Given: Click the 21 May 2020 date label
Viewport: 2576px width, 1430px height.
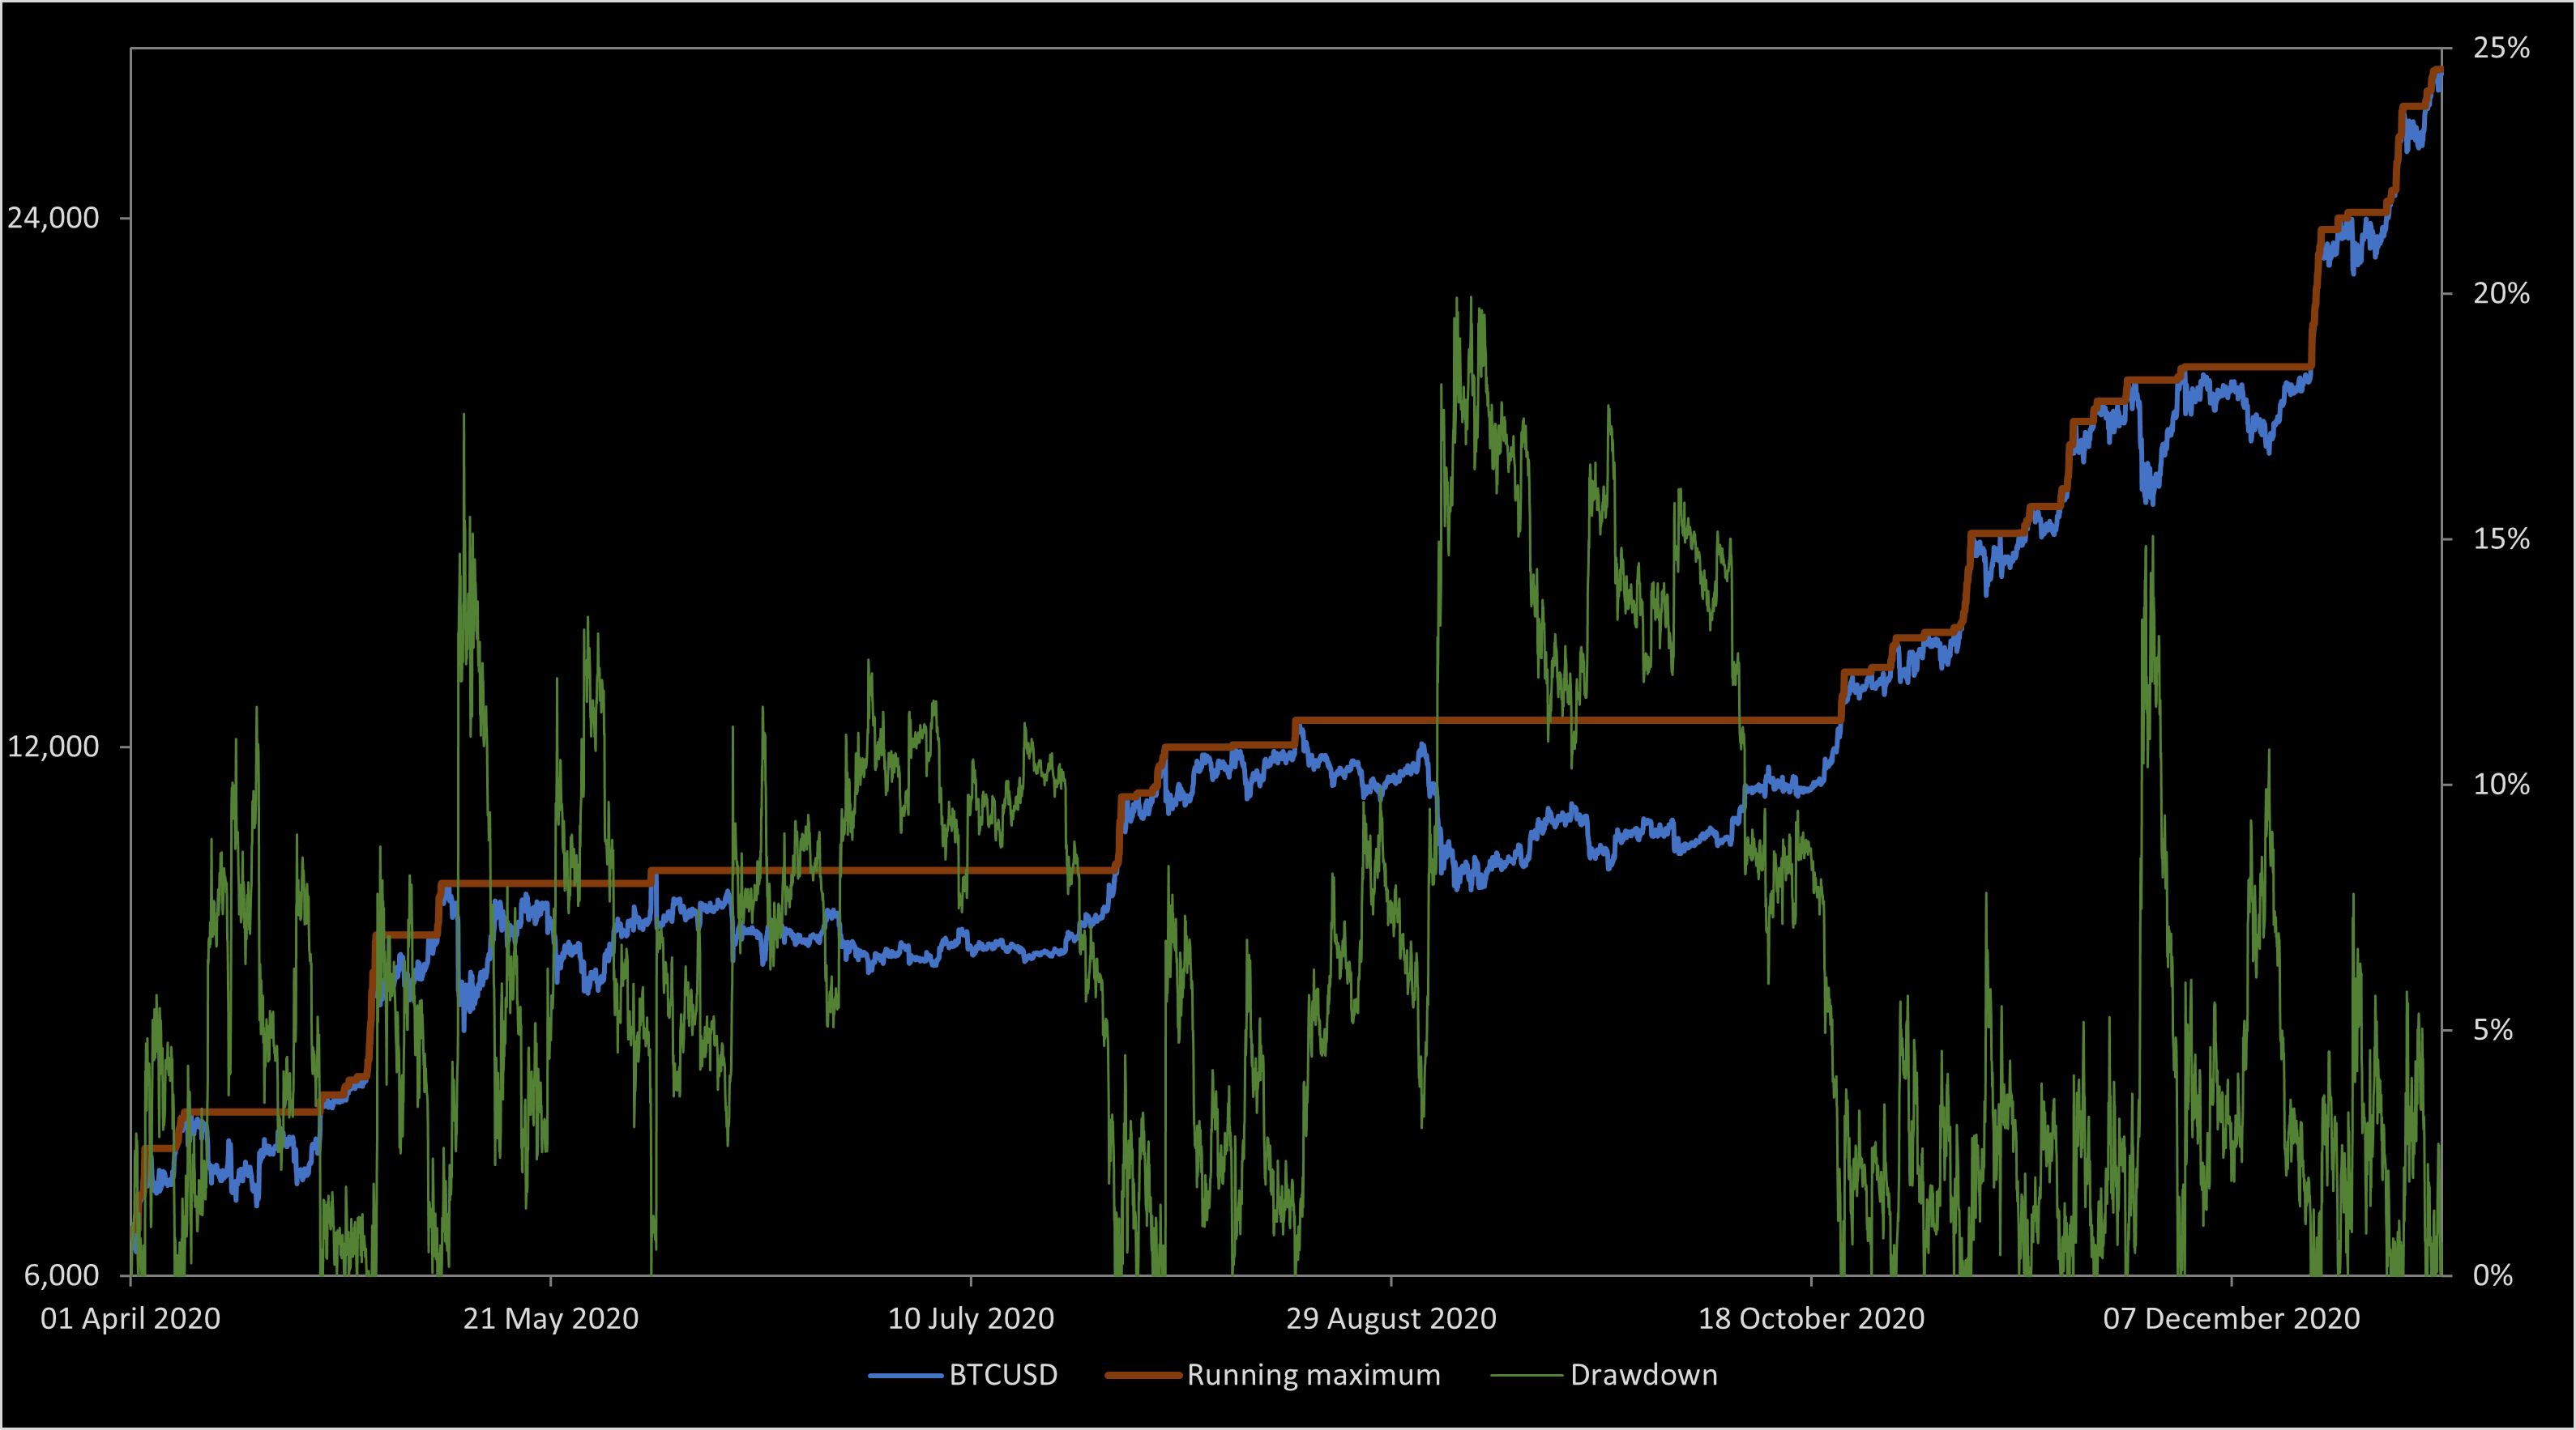Looking at the screenshot, I should point(551,1318).
